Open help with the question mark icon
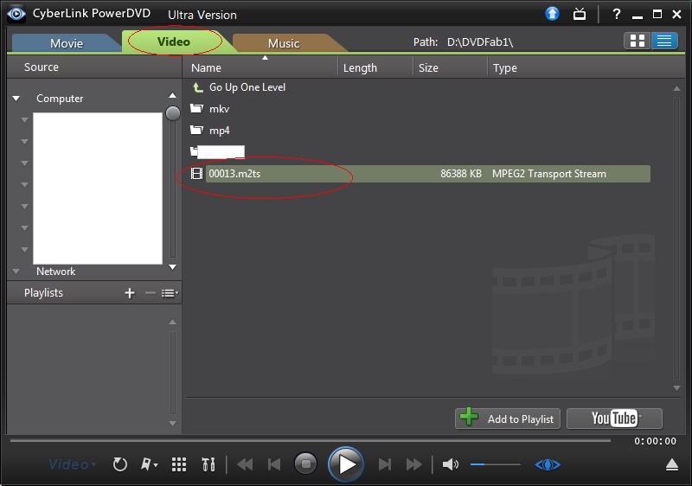This screenshot has width=692, height=486. tap(617, 14)
